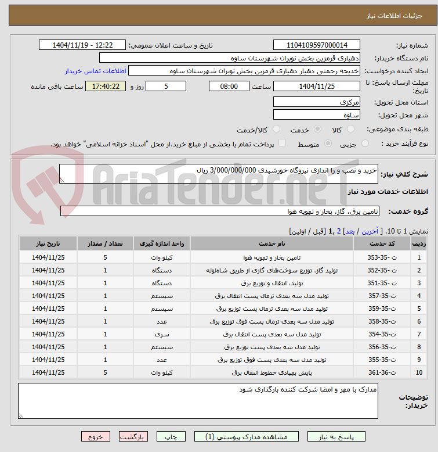Screen dimensions: 438x452
Task: Select service row تامین بخار و تهویه هوا
Action: click(223, 257)
